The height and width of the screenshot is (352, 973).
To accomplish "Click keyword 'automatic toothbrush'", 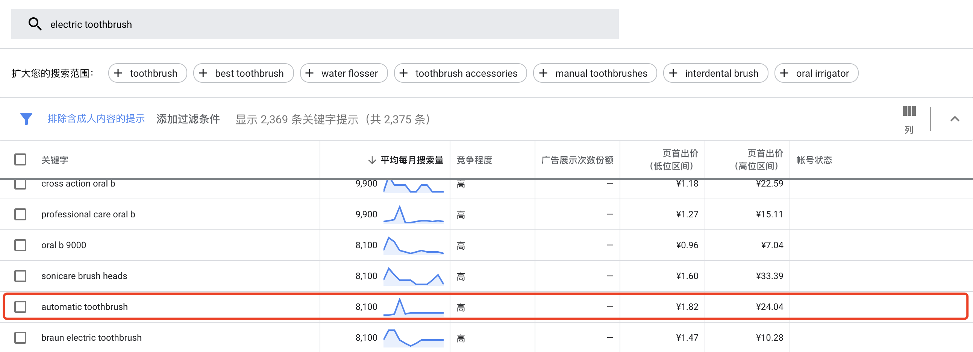I will tap(85, 307).
